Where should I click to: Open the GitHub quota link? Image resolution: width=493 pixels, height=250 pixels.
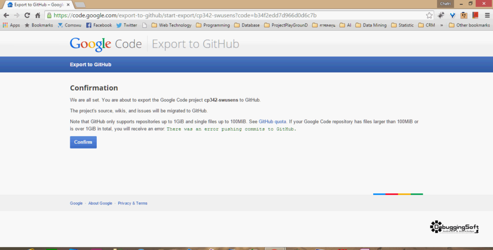click(x=272, y=122)
